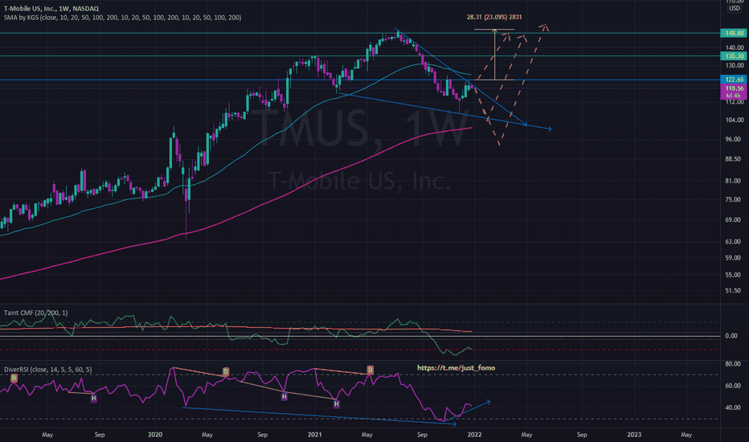The width and height of the screenshot is (749, 442).
Task: Click the 63.00 price axis value
Action: click(733, 242)
